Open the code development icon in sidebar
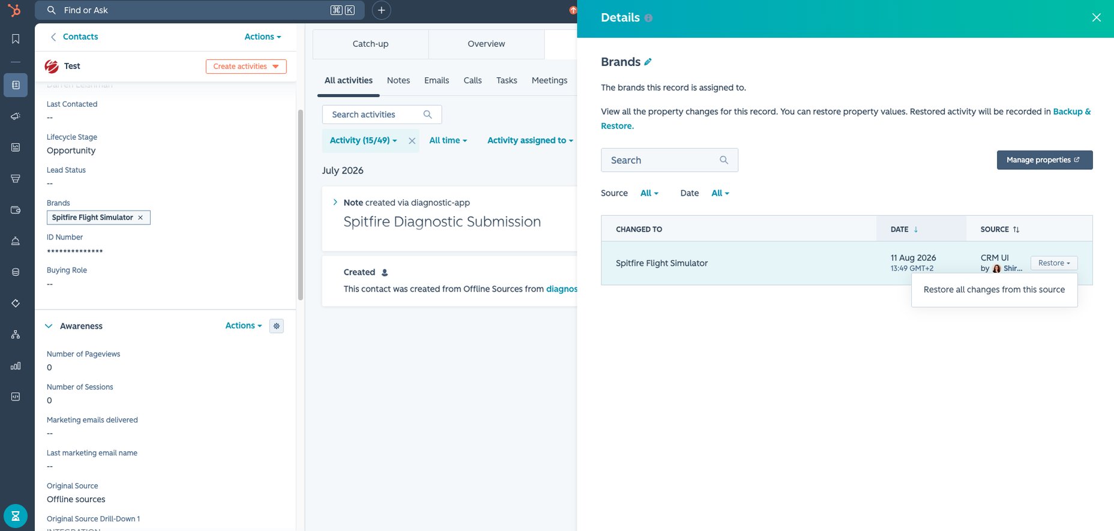The image size is (1114, 531). click(x=16, y=397)
